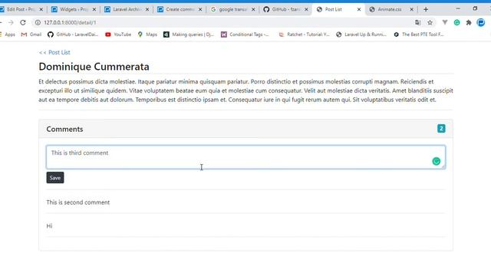This screenshot has height=276, width=491.
Task: Open The Best PTE Tool bookmark
Action: 419,34
